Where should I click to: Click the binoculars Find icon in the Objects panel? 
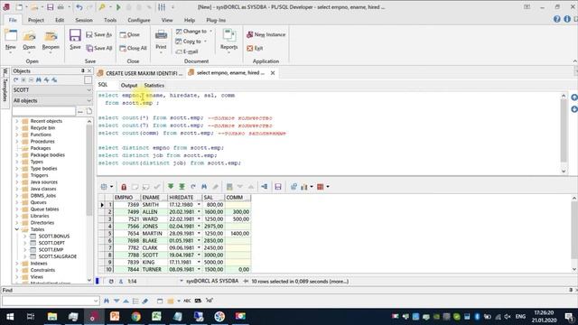(38, 80)
